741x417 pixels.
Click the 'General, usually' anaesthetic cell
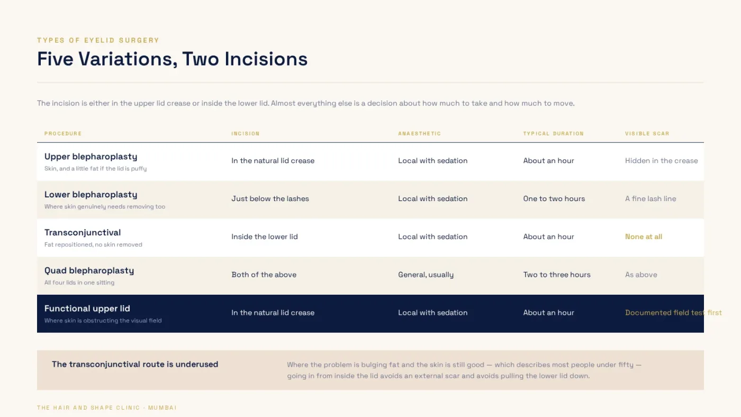click(426, 275)
